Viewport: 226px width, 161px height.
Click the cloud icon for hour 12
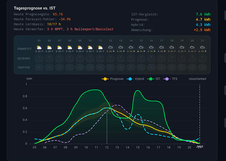[111, 47]
